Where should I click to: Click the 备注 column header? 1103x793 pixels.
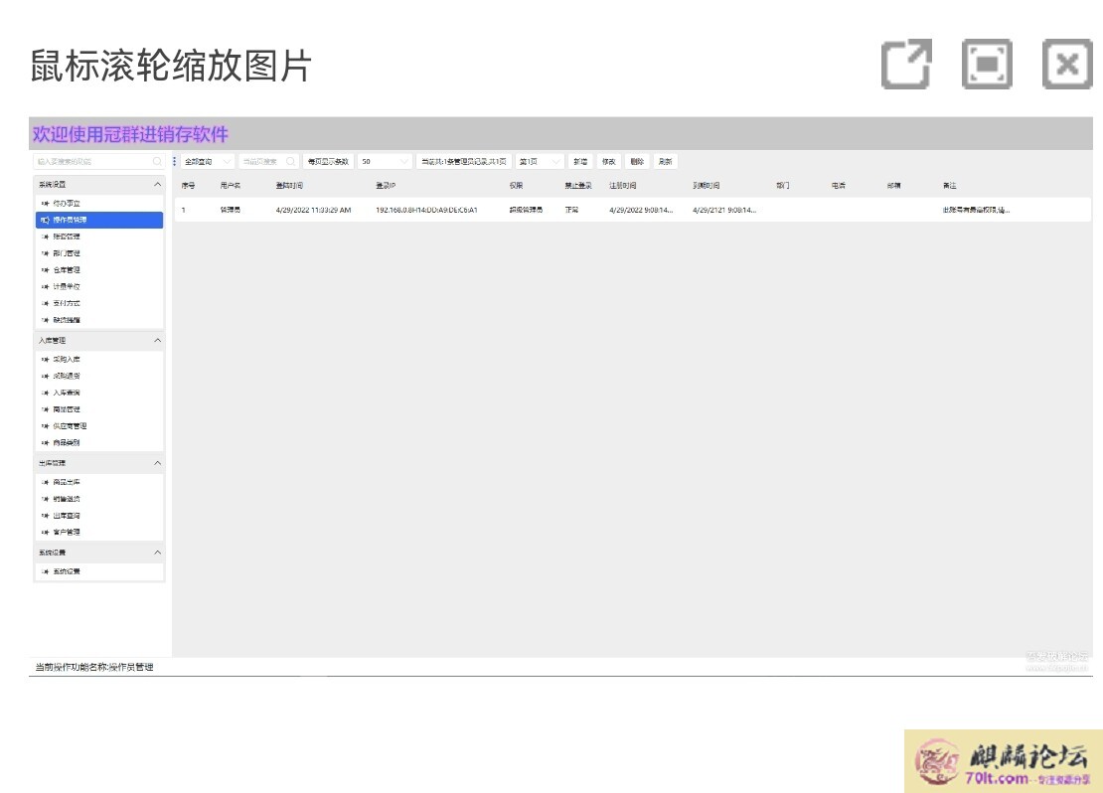(x=950, y=186)
